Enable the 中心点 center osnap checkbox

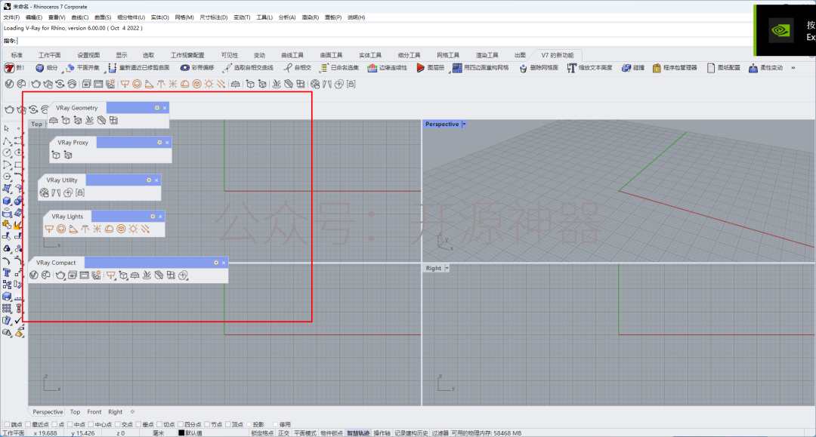[91, 424]
